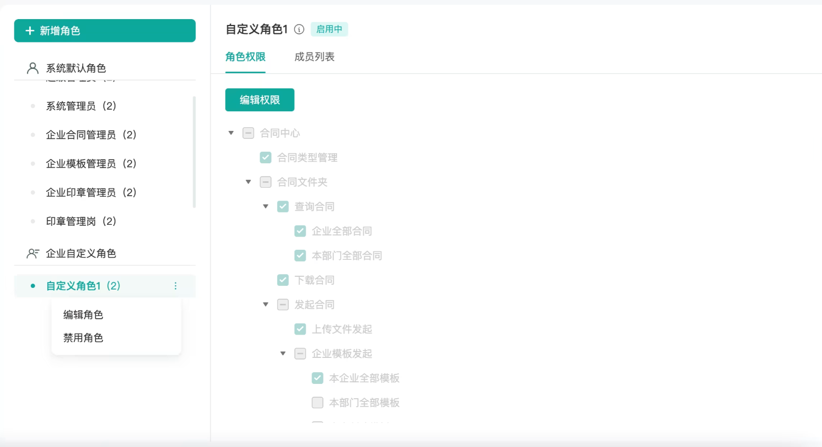Screen dimensions: 822x447
Task: Click the 启用中 status badge
Action: coord(329,29)
